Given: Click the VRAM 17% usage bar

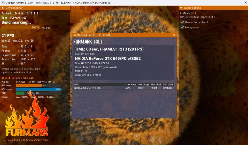Looking at the screenshot, I should click(38, 93).
